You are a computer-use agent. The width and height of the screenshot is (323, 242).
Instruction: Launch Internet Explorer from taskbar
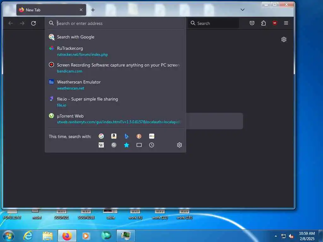28,236
